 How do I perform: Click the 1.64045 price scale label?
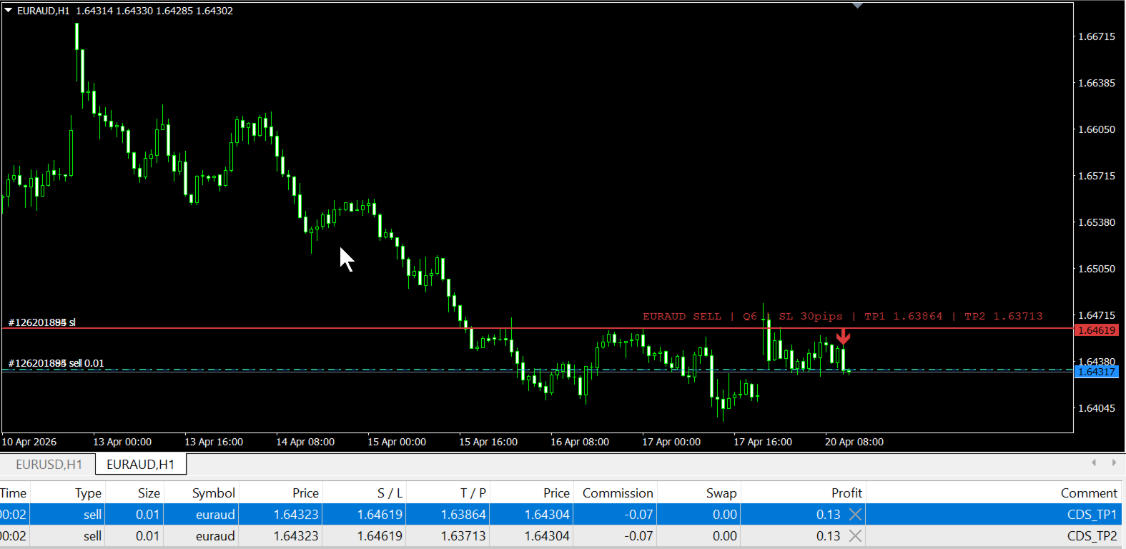click(1097, 408)
